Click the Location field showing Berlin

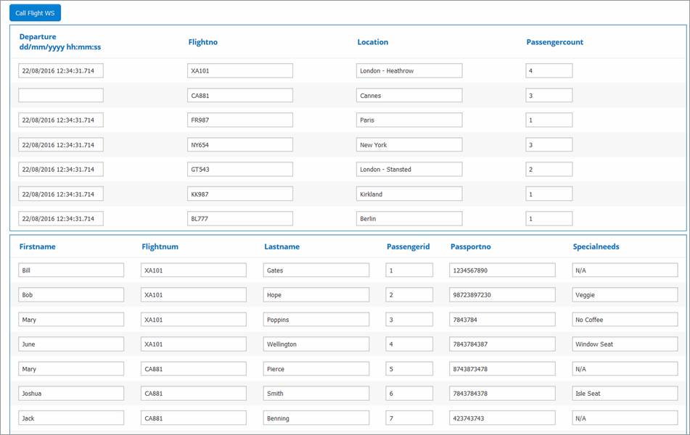click(409, 219)
